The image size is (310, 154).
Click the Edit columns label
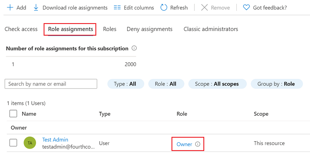click(139, 8)
